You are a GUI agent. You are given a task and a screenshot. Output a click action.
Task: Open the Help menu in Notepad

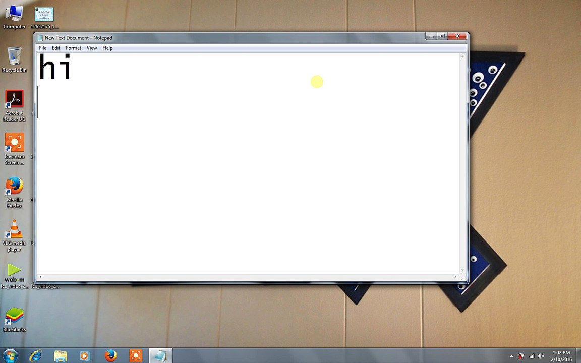pyautogui.click(x=107, y=48)
